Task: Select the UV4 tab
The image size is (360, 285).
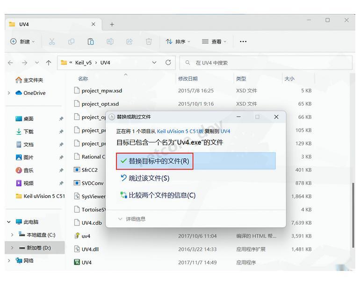Action: coord(53,24)
